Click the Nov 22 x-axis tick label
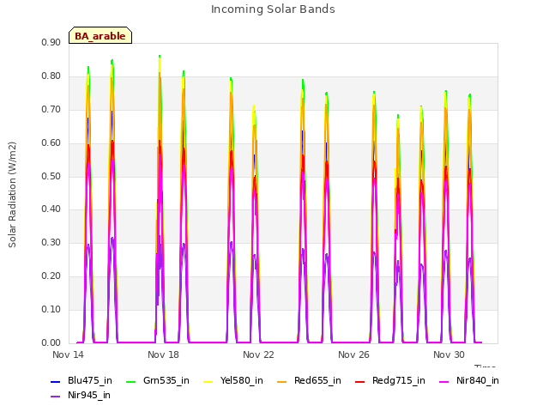Viewport: 549px width, 412px height. coord(258,354)
